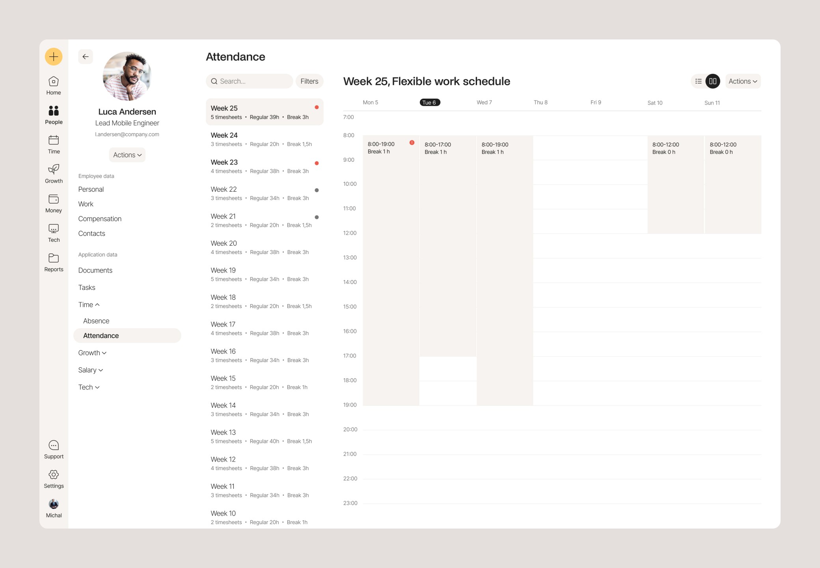
Task: Open Actions dropdown under Luca Andersen
Action: click(x=127, y=155)
